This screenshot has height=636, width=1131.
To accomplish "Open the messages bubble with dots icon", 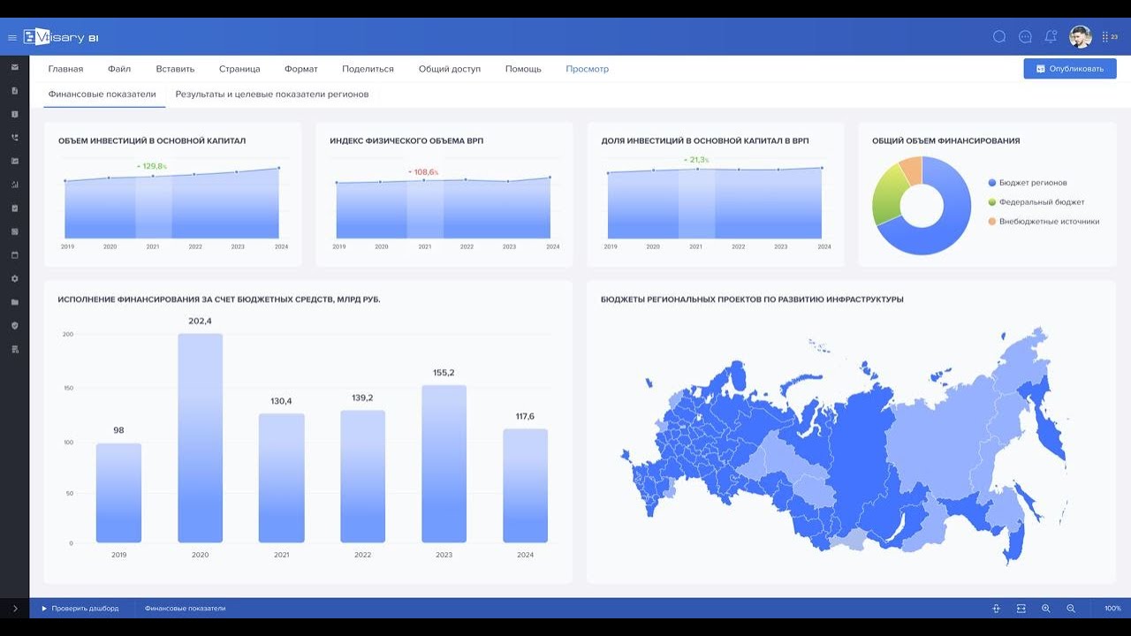I will click(x=1025, y=37).
